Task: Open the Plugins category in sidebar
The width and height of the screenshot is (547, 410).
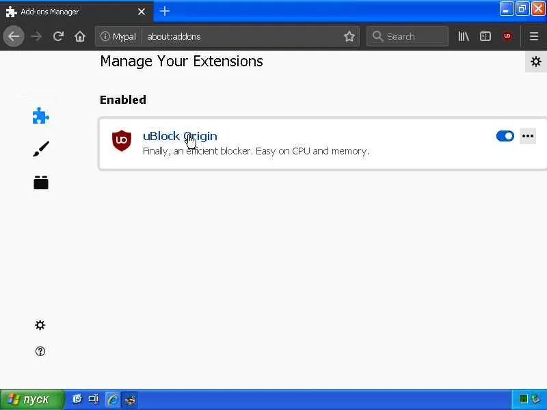Action: (x=41, y=182)
